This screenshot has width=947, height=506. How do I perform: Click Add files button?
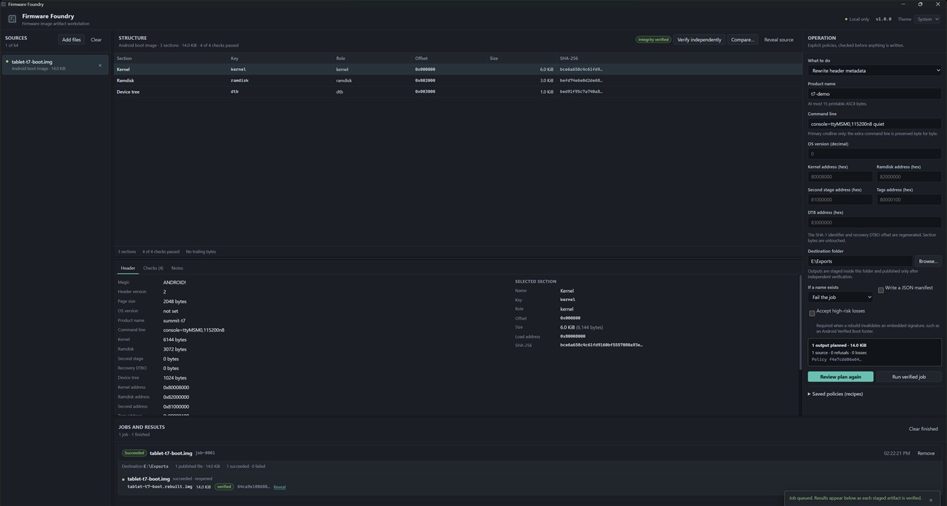point(71,40)
